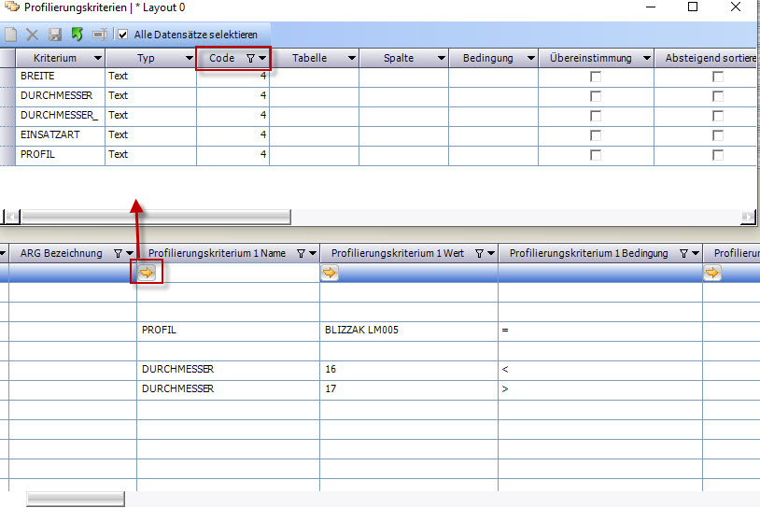Click arrow button under Profilierungskriterium 1 Name
The width and height of the screenshot is (760, 508).
(x=148, y=273)
